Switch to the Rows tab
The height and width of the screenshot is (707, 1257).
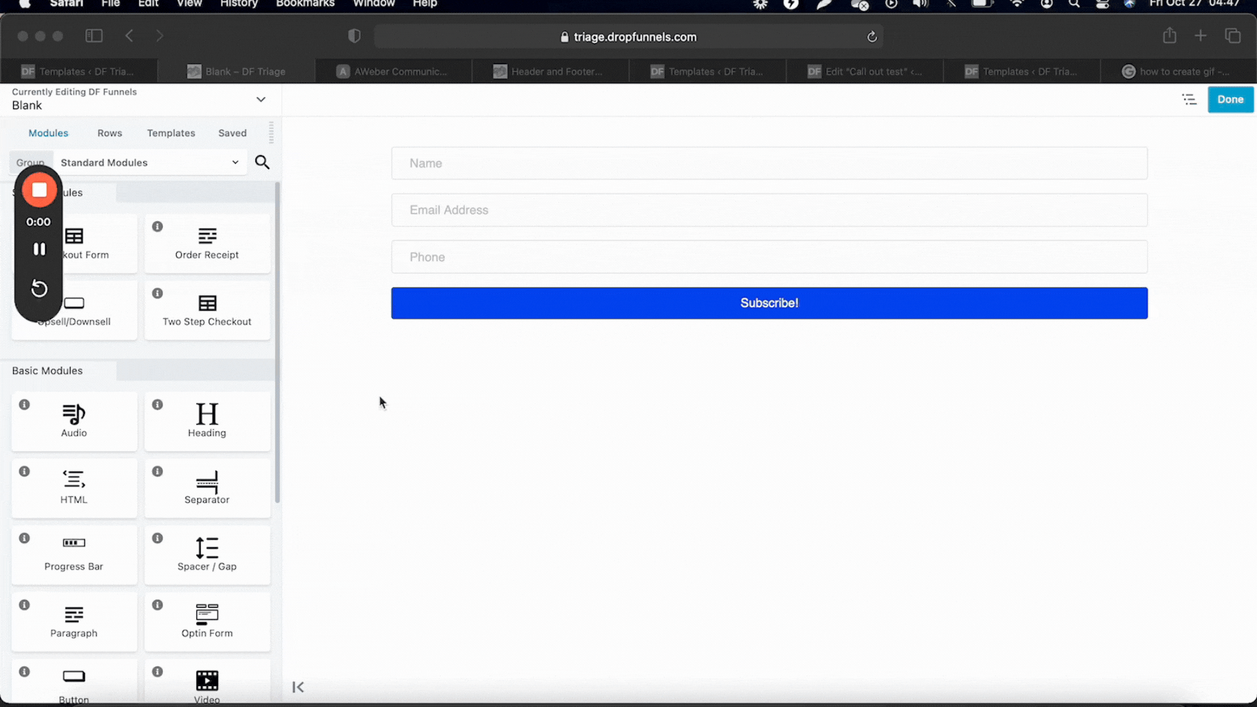(x=109, y=132)
